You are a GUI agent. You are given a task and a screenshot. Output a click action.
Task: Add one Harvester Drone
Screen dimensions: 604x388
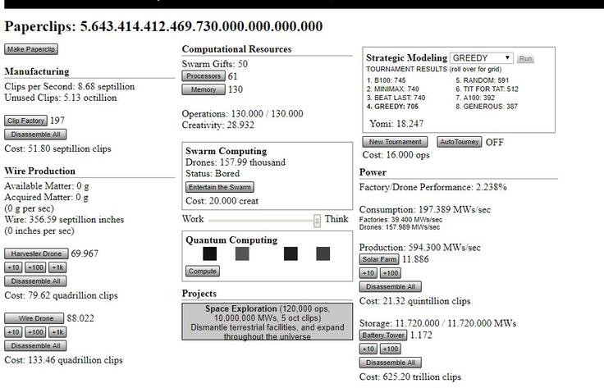[x=36, y=253]
